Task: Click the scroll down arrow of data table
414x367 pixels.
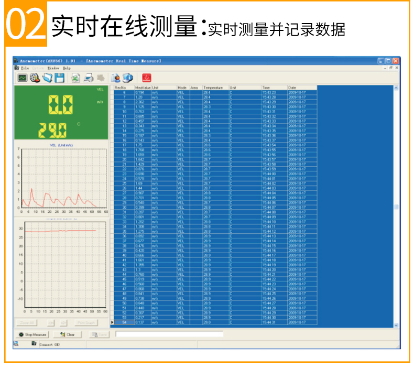Action: coord(396,325)
